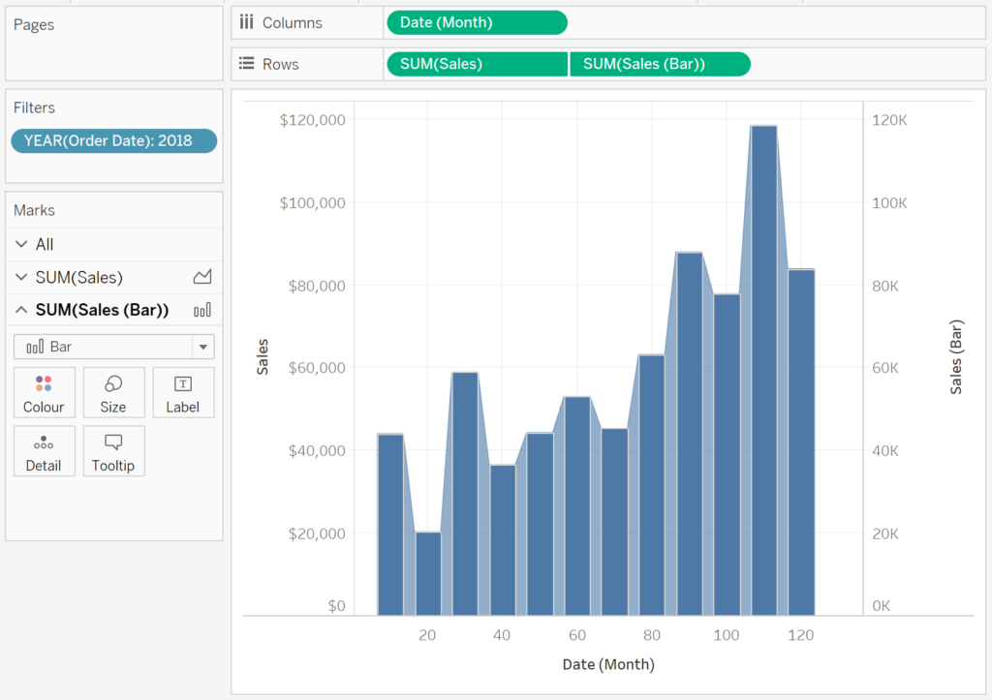Click the Sales (Bar) axis title
The width and height of the screenshot is (992, 700).
coord(956,356)
